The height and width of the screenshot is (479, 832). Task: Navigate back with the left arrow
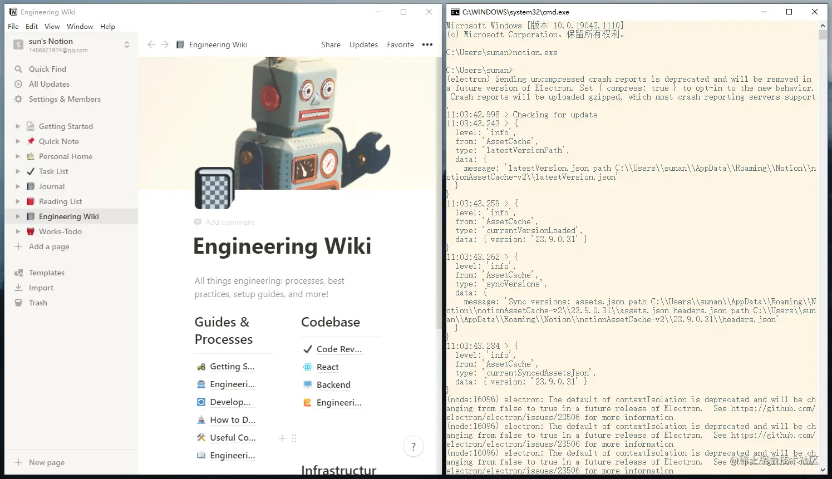(x=151, y=45)
